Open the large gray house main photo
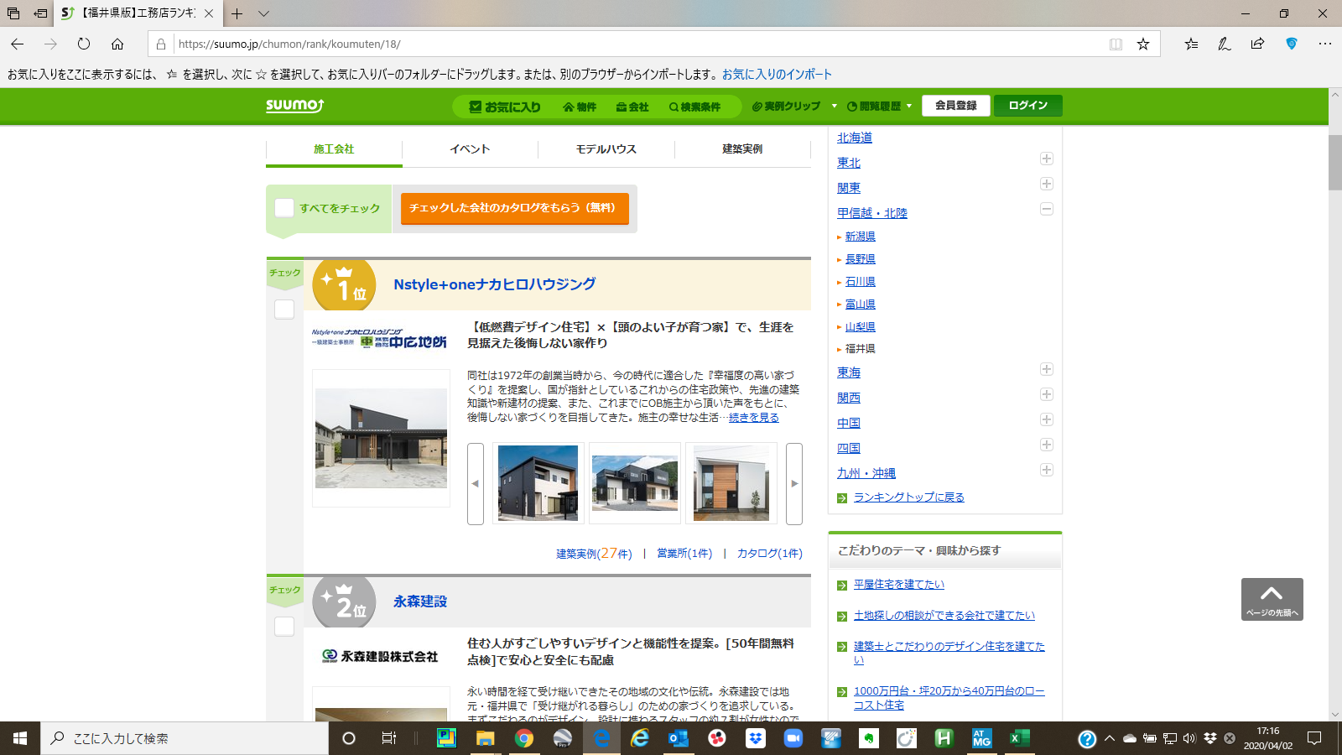The height and width of the screenshot is (755, 1342). tap(381, 438)
